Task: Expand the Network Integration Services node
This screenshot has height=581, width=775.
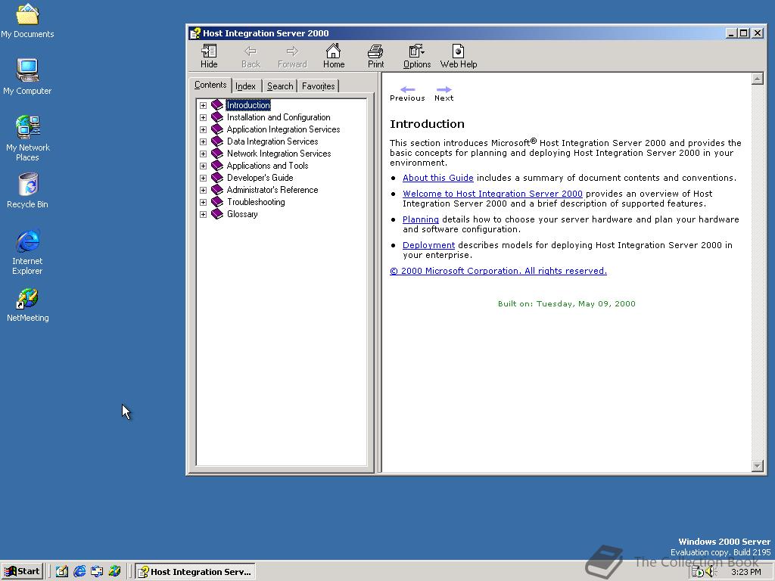Action: (x=203, y=154)
